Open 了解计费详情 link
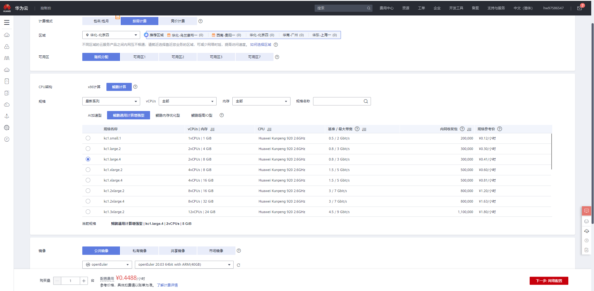The height and width of the screenshot is (291, 594). [167, 285]
